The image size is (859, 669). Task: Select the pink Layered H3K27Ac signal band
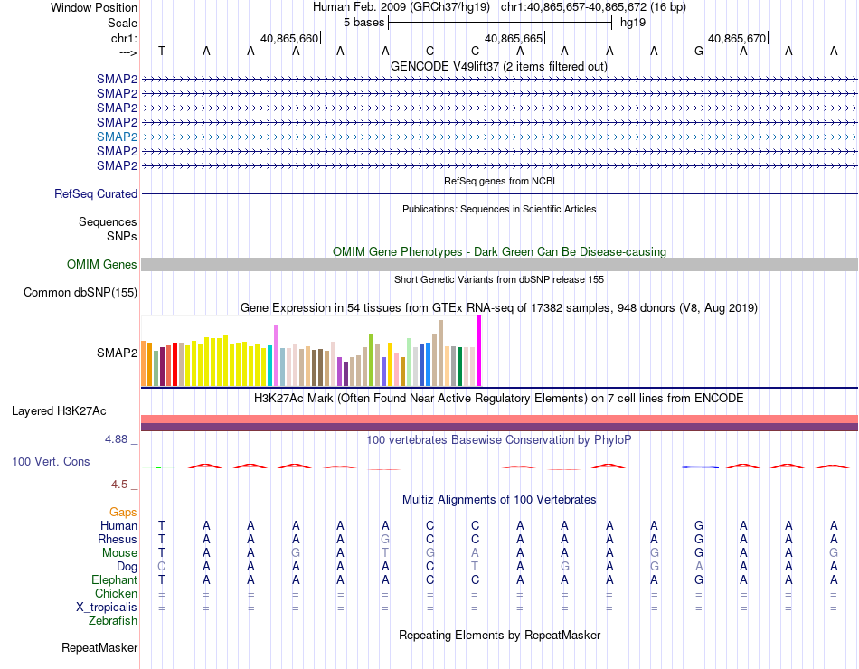coord(499,419)
